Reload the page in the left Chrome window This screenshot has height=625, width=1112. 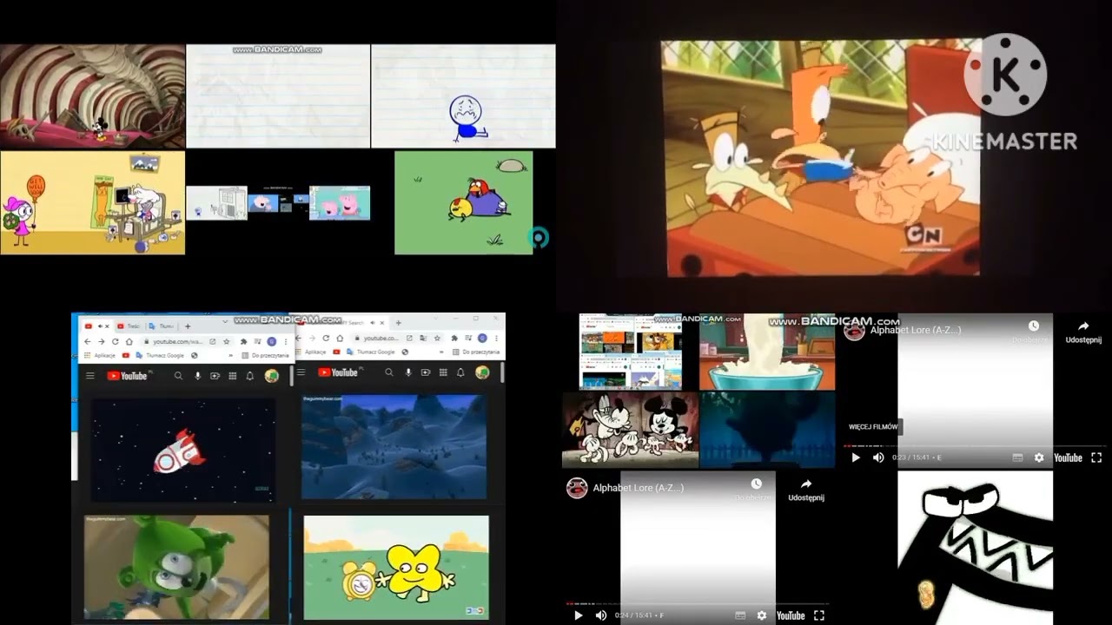click(x=116, y=341)
